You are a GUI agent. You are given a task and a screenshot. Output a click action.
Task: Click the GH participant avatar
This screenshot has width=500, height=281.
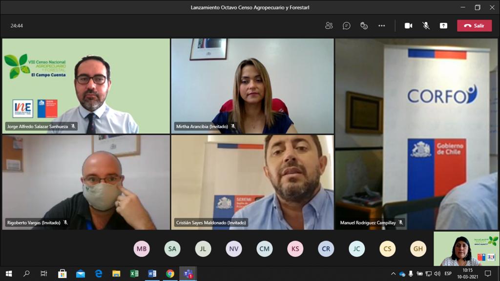[418, 249]
